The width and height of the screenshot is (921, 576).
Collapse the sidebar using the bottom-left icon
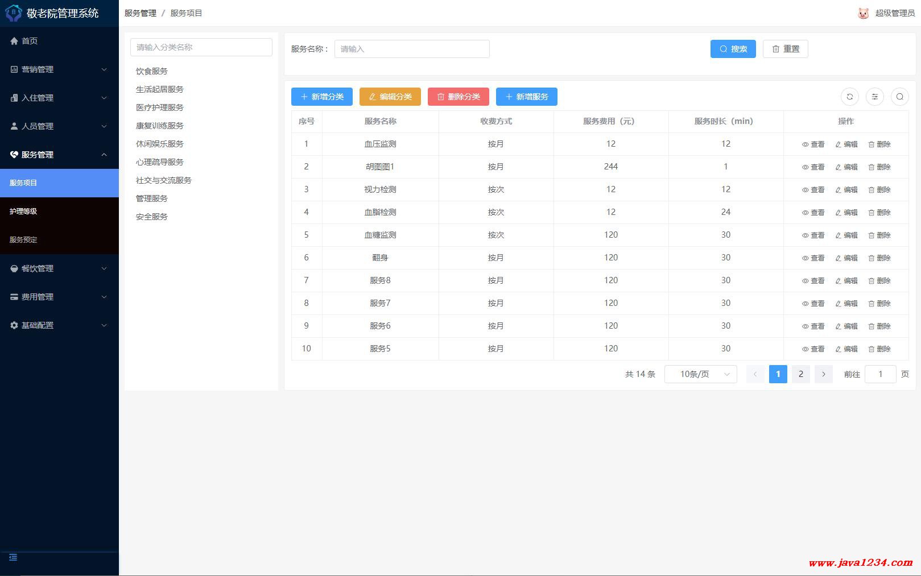[x=13, y=557]
